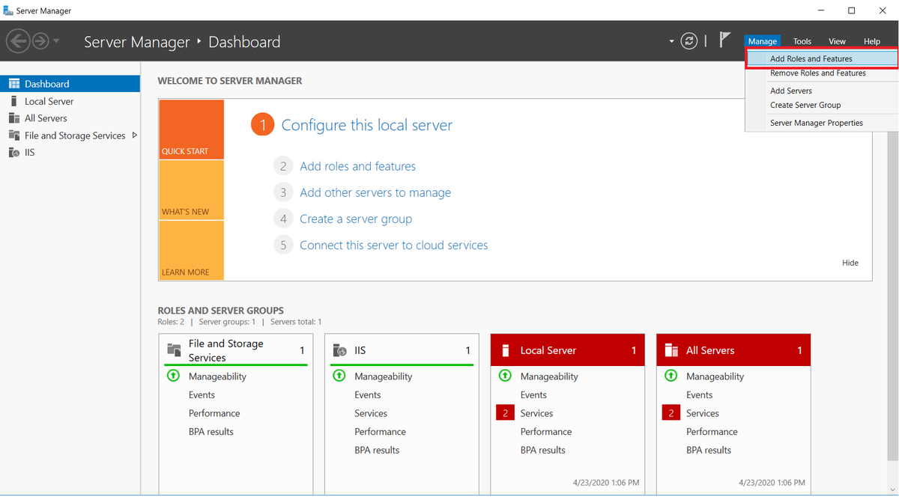The width and height of the screenshot is (899, 497).
Task: Click the IIS icon in sidebar
Action: 13,153
